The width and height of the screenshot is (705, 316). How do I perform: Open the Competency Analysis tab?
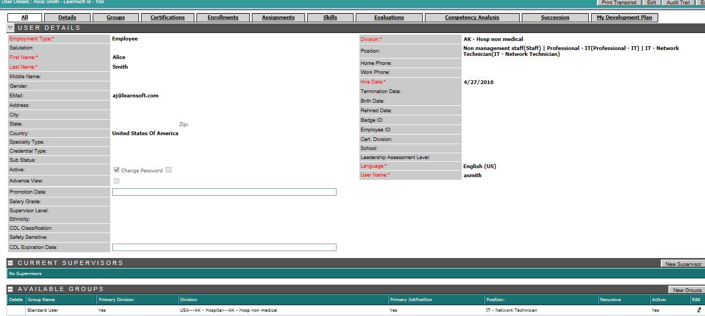pyautogui.click(x=472, y=18)
